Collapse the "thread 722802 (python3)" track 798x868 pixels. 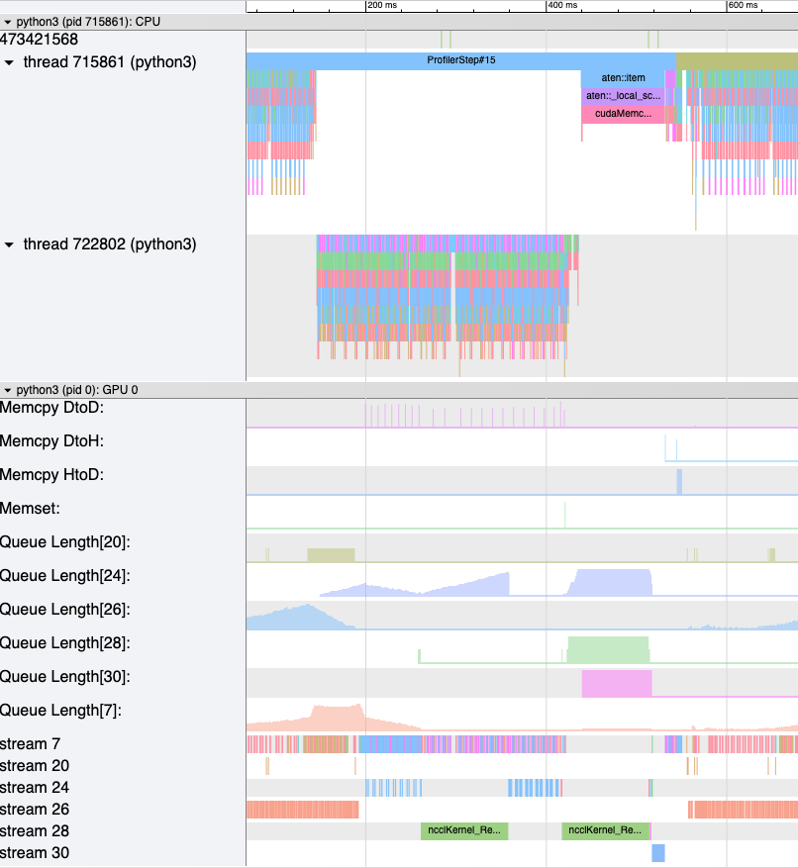point(12,243)
